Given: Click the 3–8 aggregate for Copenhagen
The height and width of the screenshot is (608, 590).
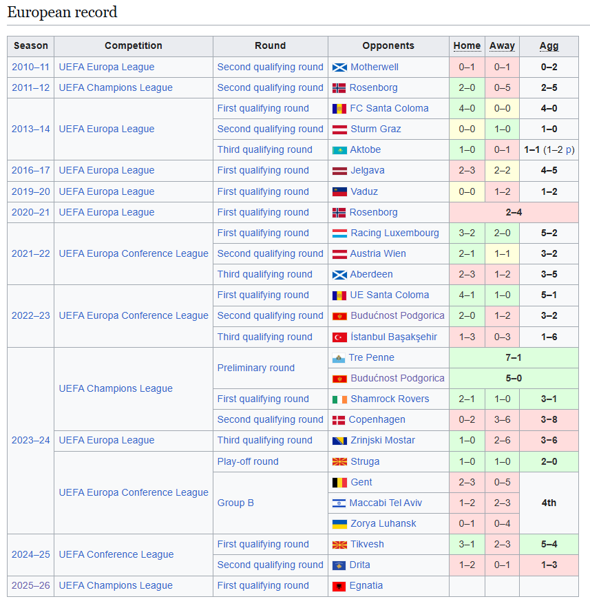Looking at the screenshot, I should point(549,419).
